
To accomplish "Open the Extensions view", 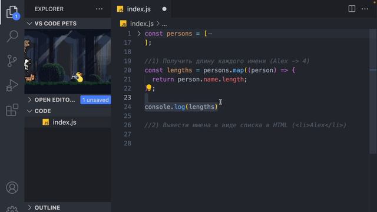I will [x=12, y=110].
